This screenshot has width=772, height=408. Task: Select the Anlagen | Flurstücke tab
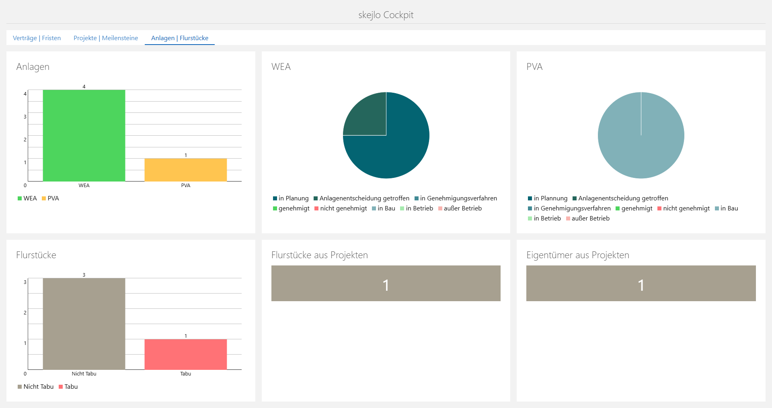[179, 38]
